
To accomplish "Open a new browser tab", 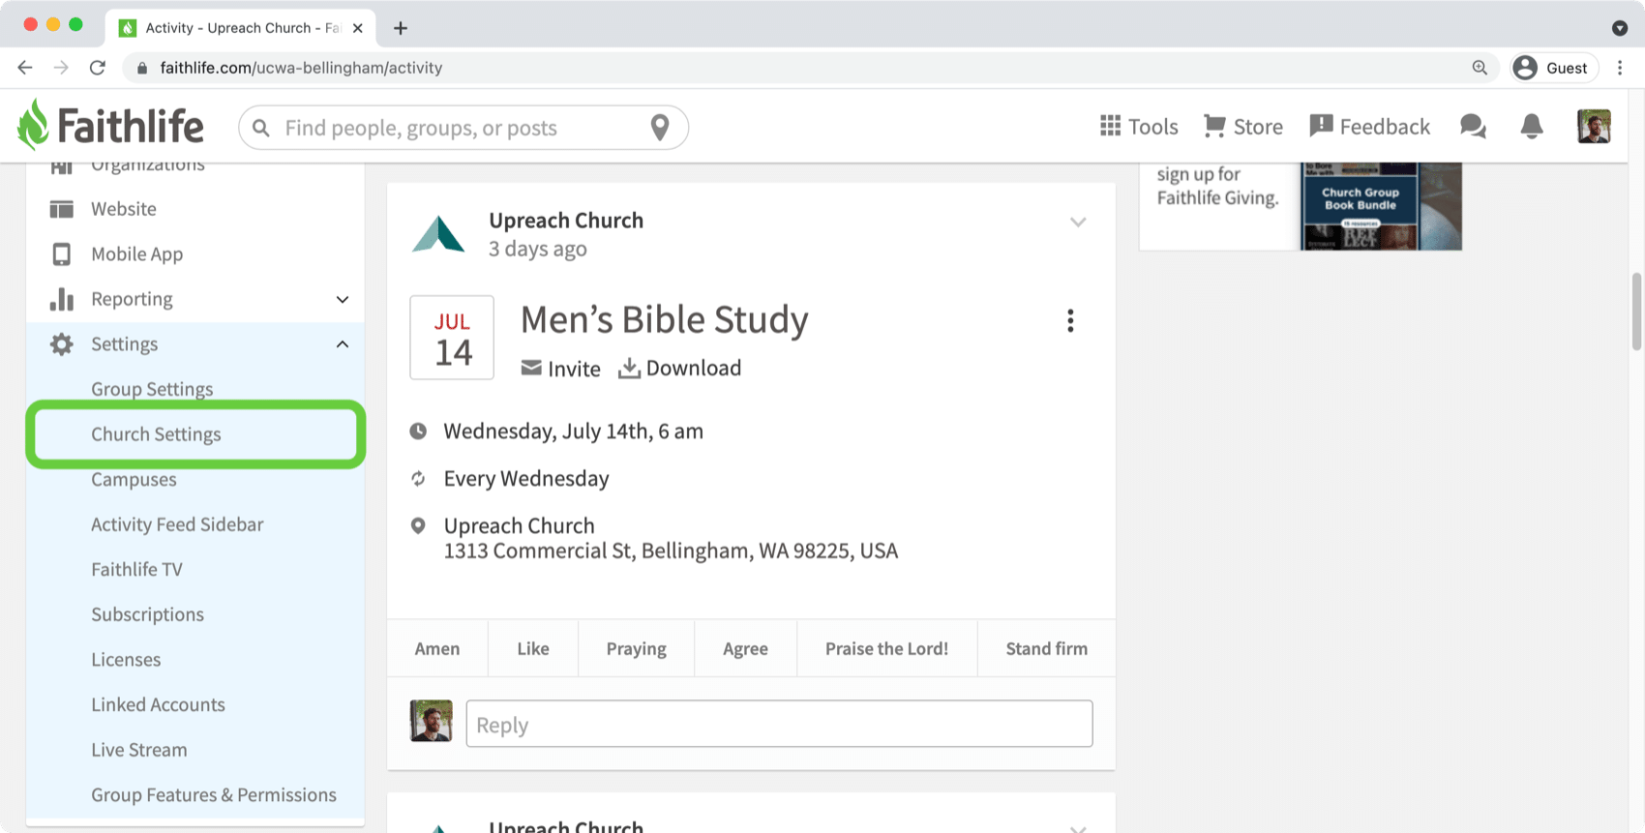I will tap(401, 28).
